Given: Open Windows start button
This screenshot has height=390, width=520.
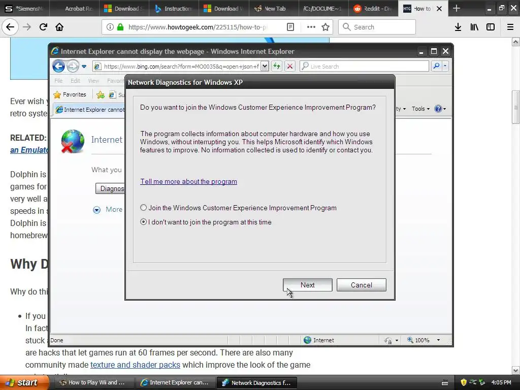Looking at the screenshot, I should (23, 382).
